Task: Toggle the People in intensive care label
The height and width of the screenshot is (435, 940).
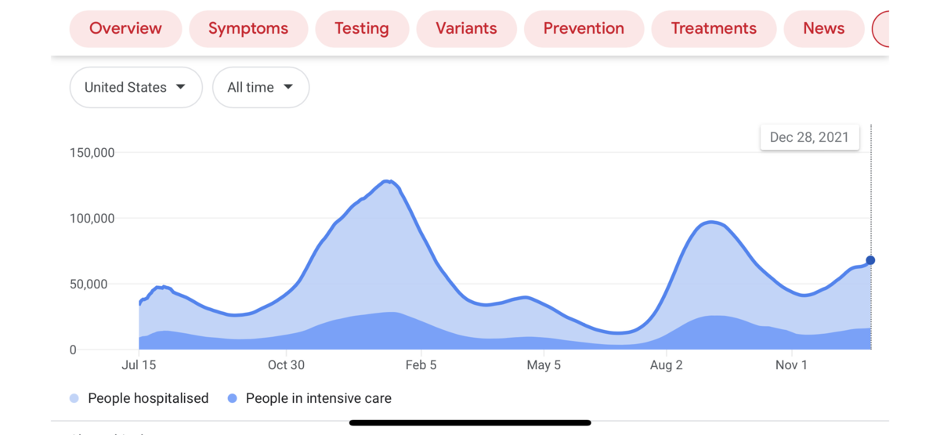Action: [318, 399]
